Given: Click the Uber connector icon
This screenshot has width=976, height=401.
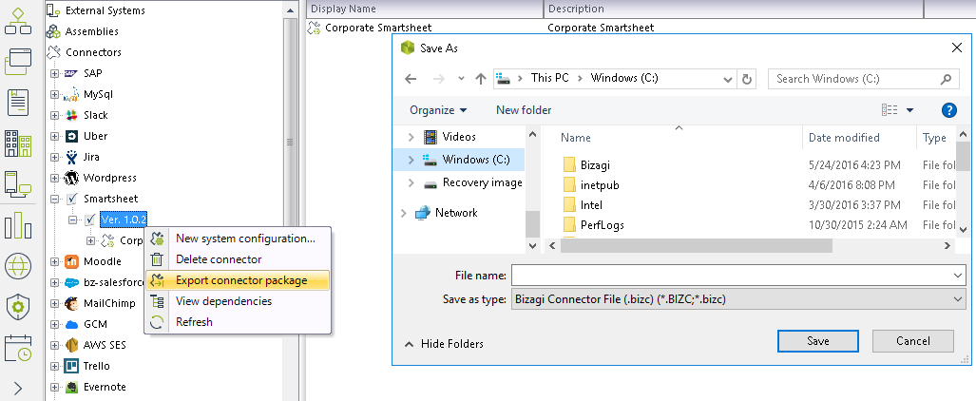Looking at the screenshot, I should pos(71,137).
